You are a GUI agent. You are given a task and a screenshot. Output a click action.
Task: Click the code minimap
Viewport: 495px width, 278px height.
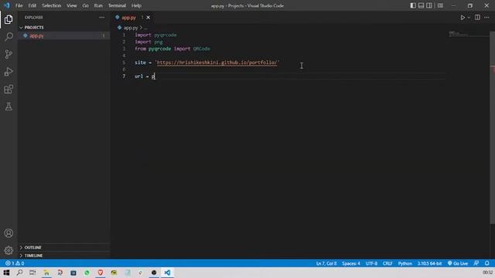[469, 34]
